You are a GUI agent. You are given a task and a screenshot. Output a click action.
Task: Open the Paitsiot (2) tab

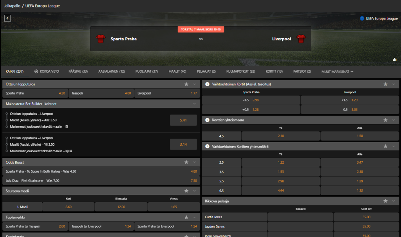[302, 71]
